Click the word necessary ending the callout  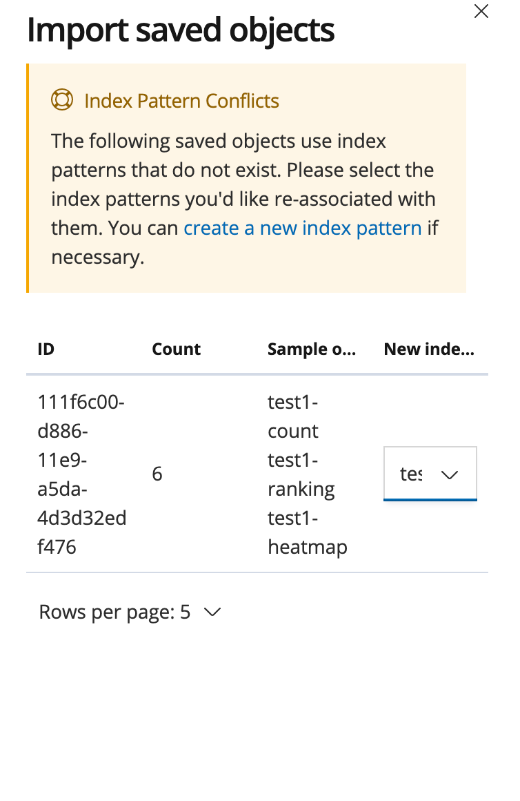(x=97, y=257)
